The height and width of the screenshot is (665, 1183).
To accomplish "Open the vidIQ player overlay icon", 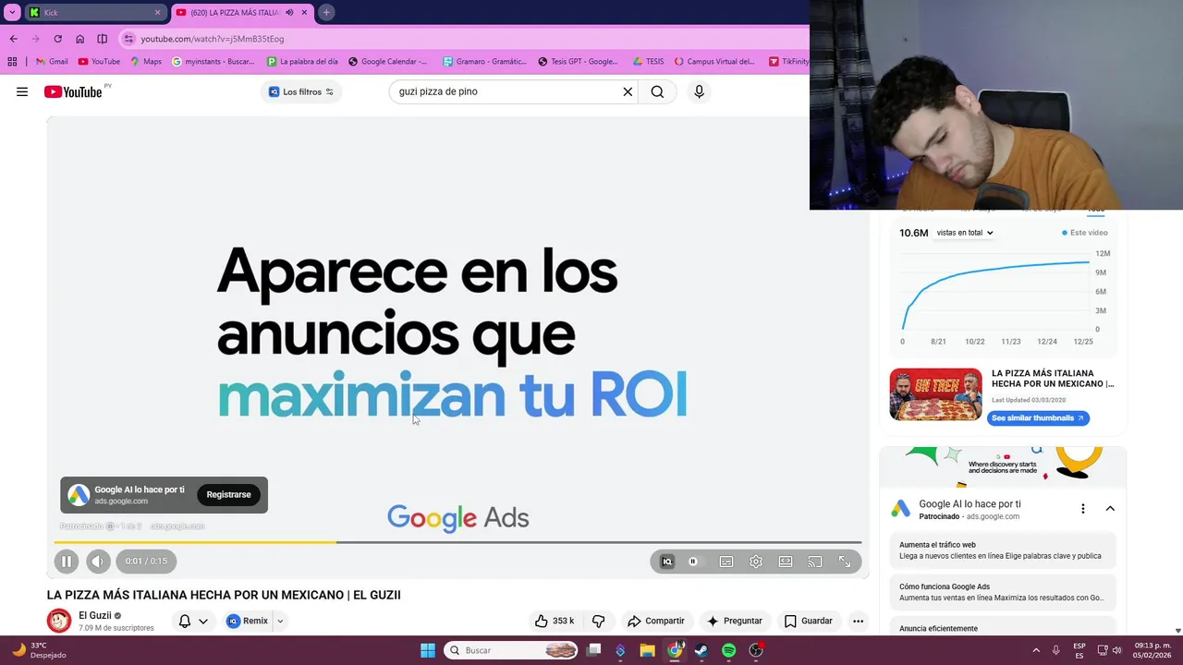I will click(x=667, y=562).
